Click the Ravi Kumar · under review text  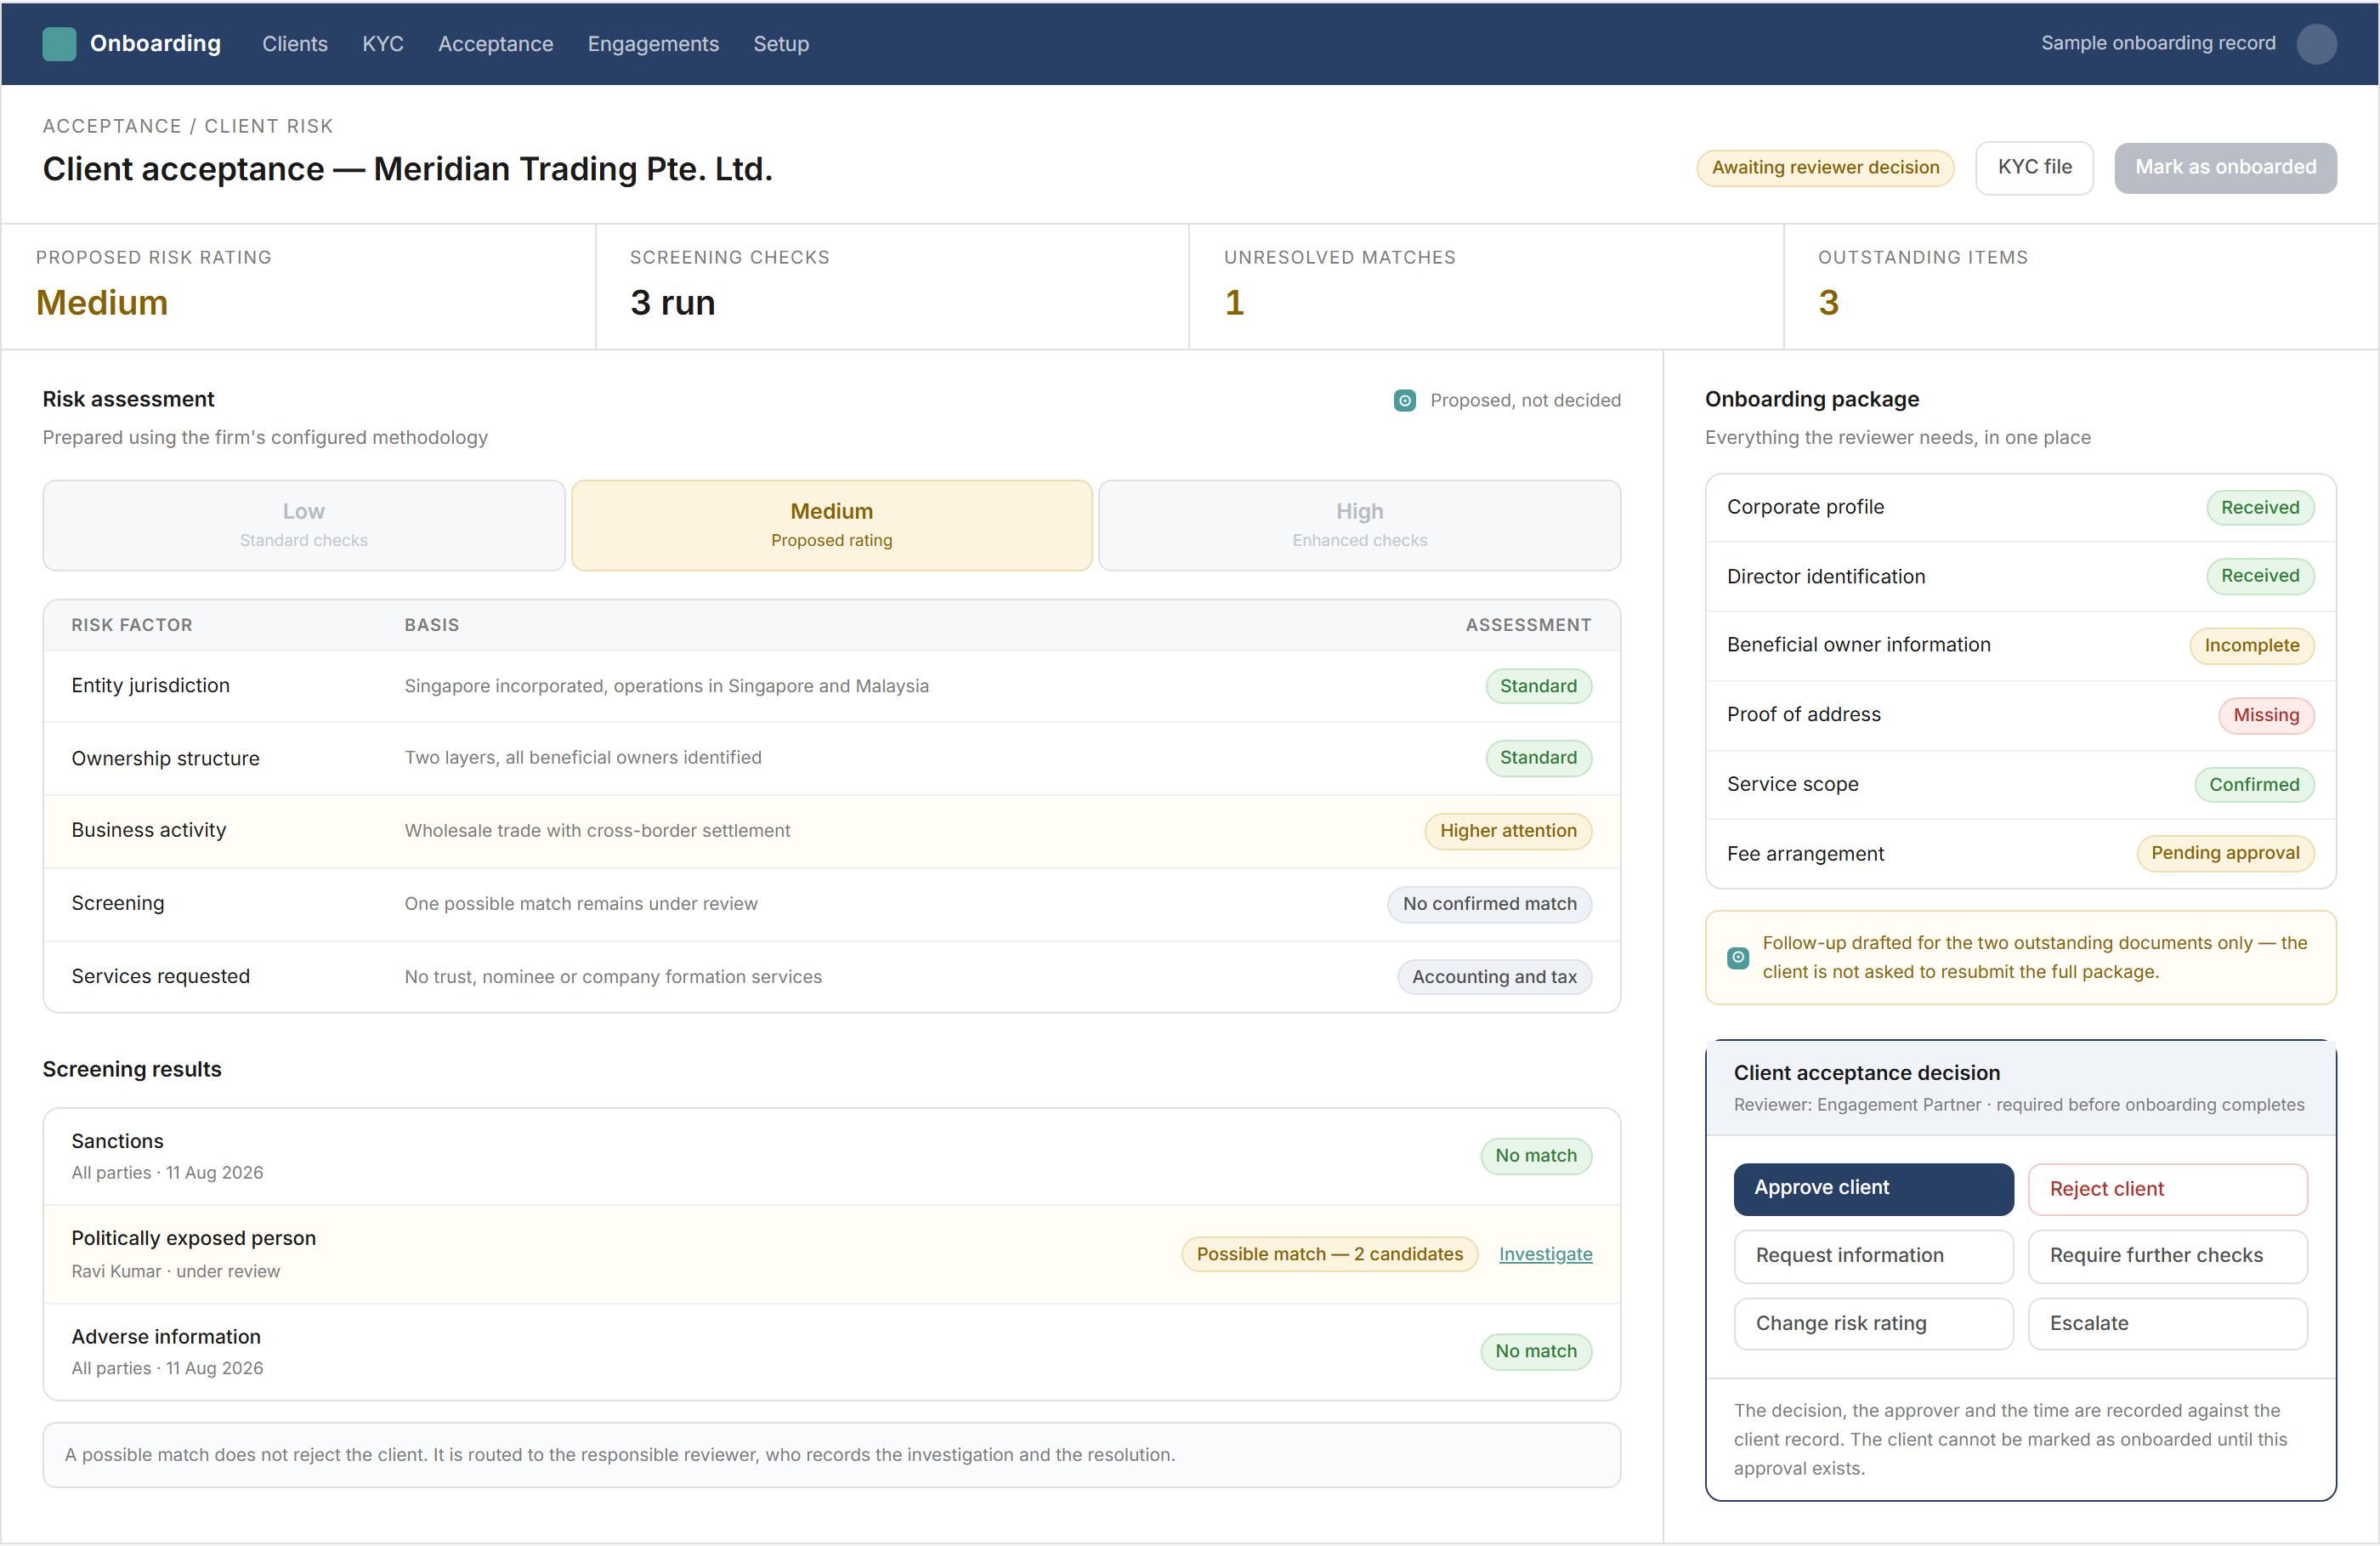pyautogui.click(x=176, y=1272)
